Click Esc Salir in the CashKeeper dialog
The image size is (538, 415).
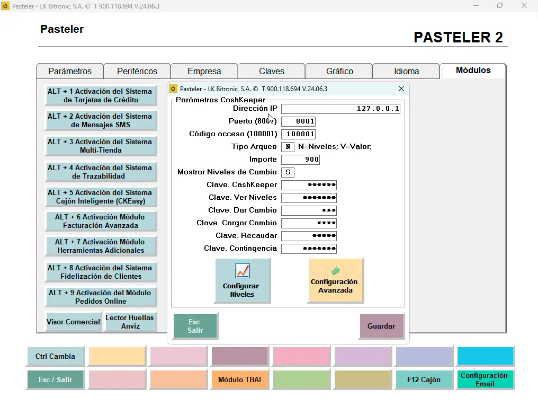pos(195,326)
